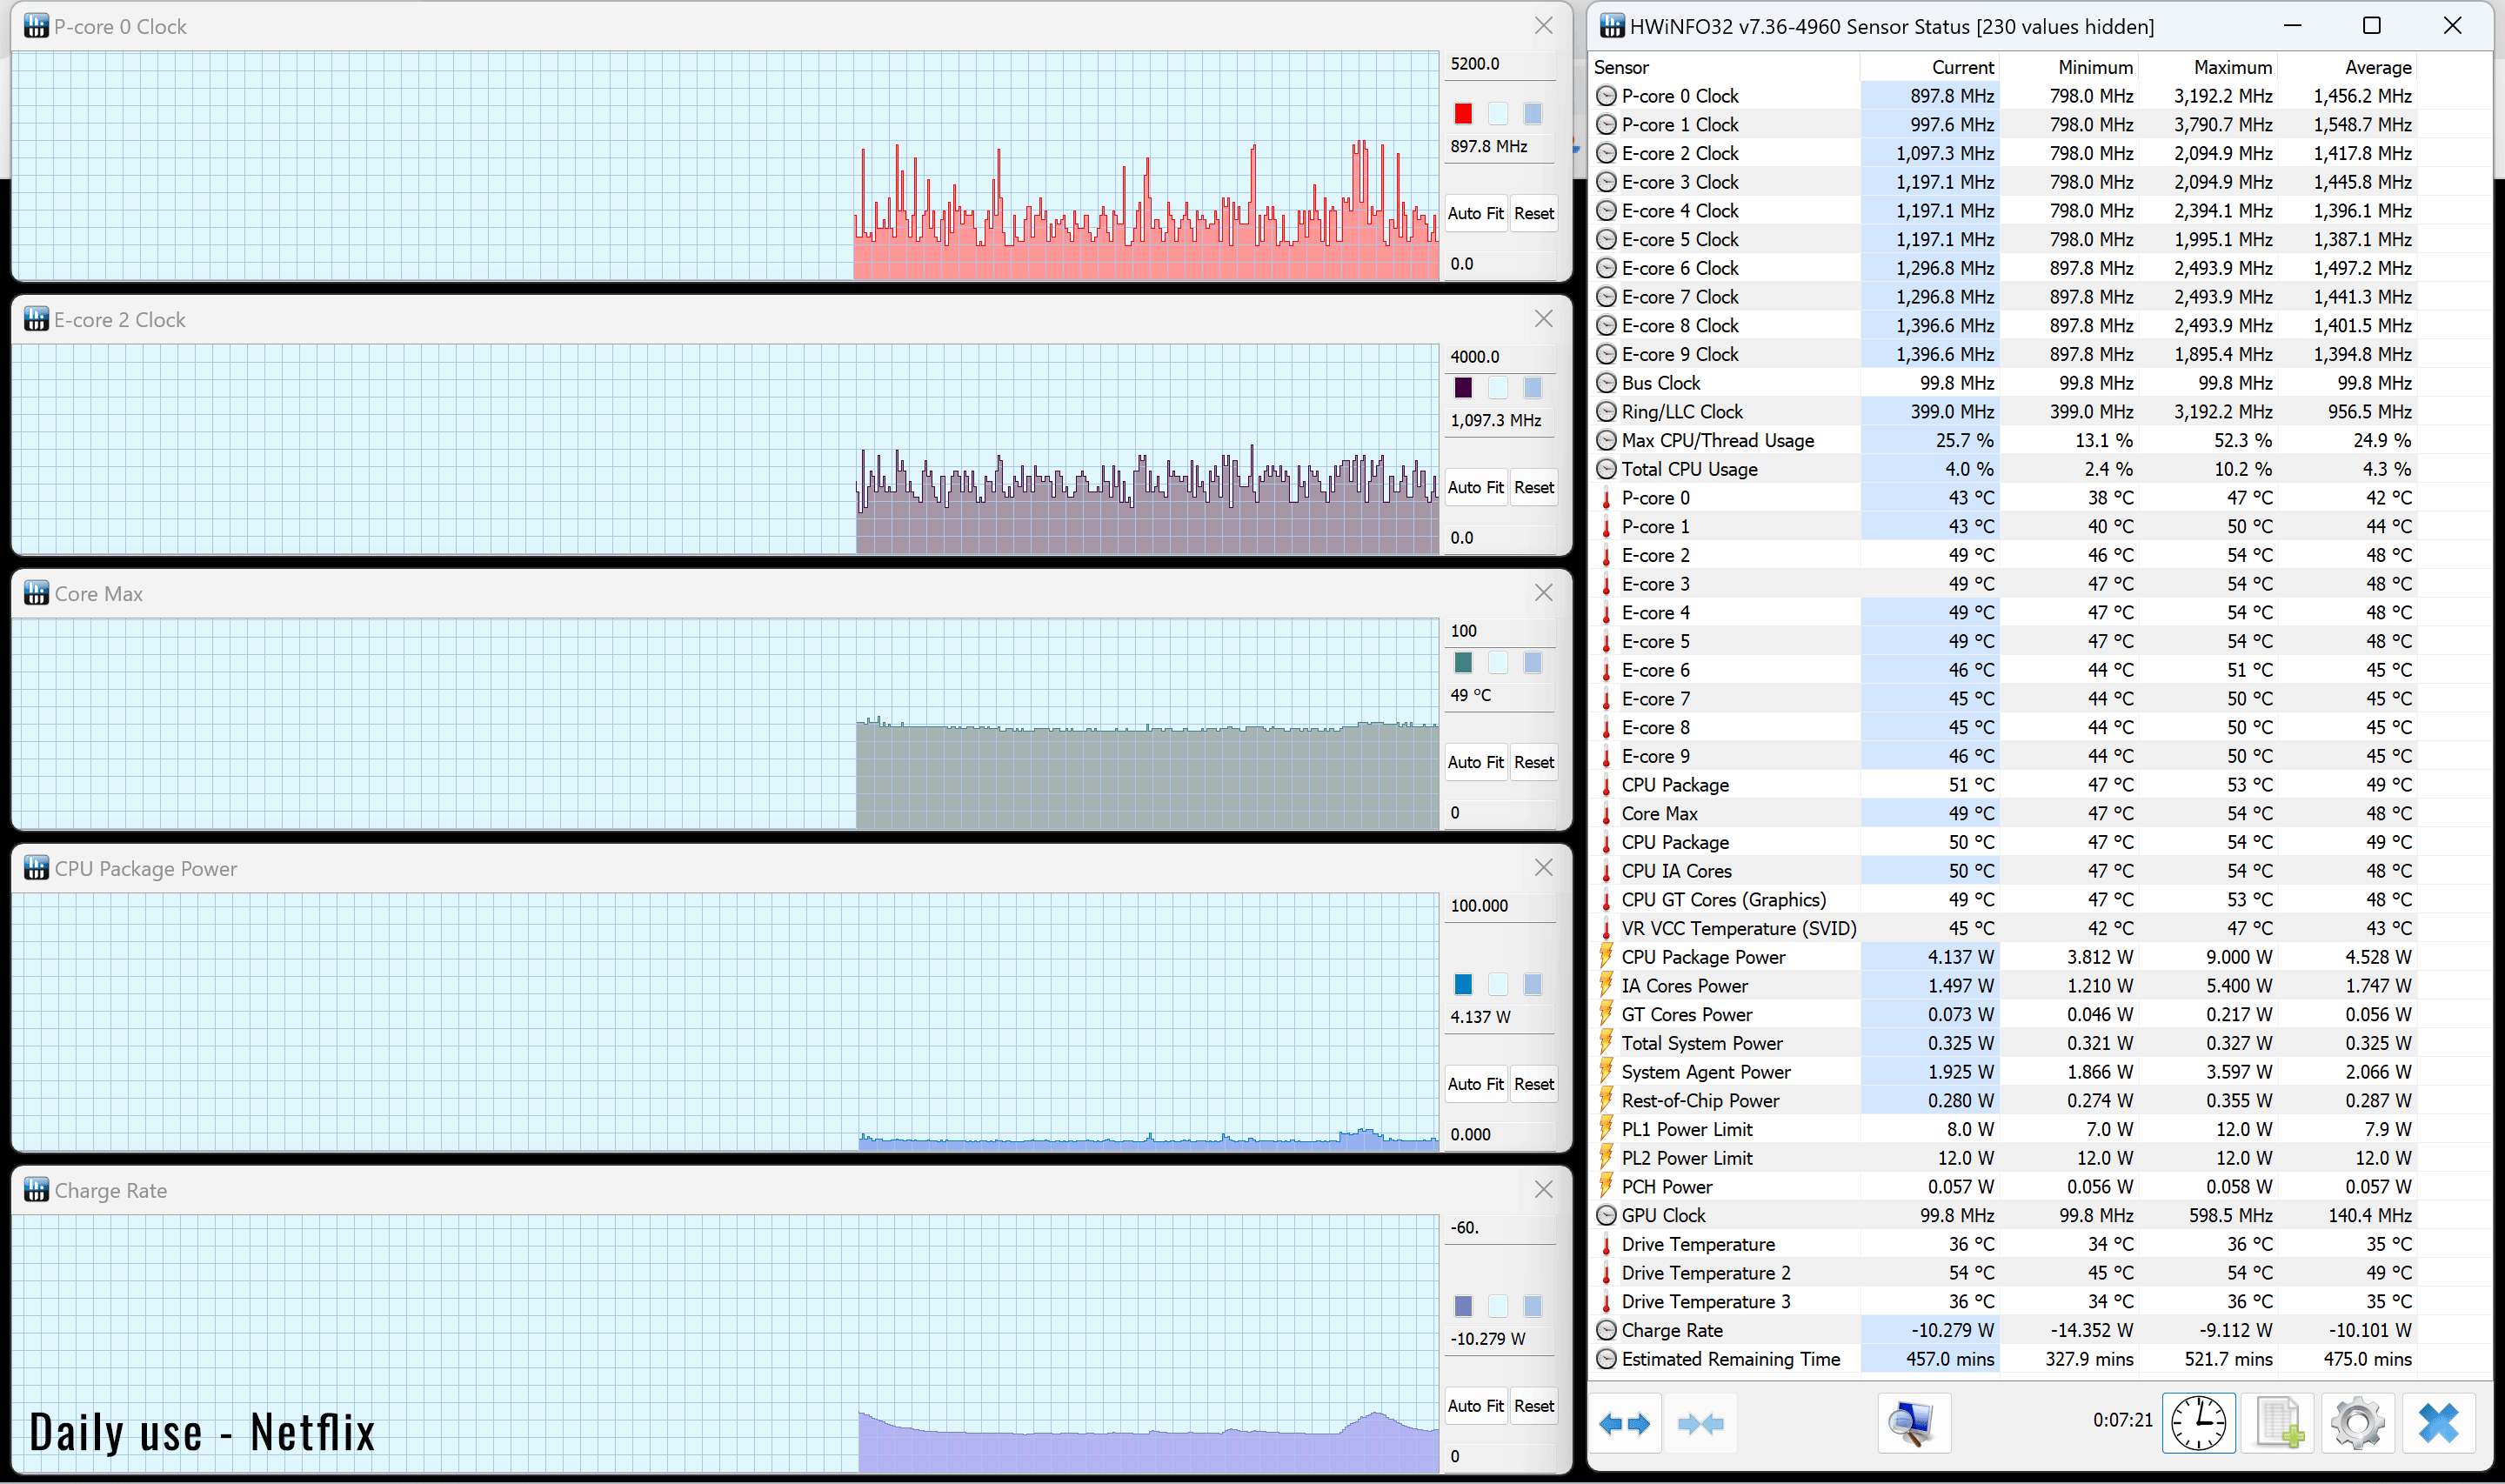The image size is (2505, 1484).
Task: Click the clock icon beside Bus Clock row
Action: pos(1607,383)
